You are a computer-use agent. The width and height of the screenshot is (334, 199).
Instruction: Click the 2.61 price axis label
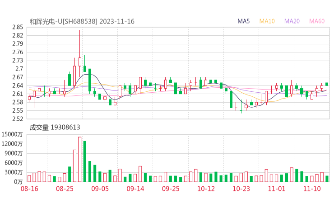coord(18,94)
